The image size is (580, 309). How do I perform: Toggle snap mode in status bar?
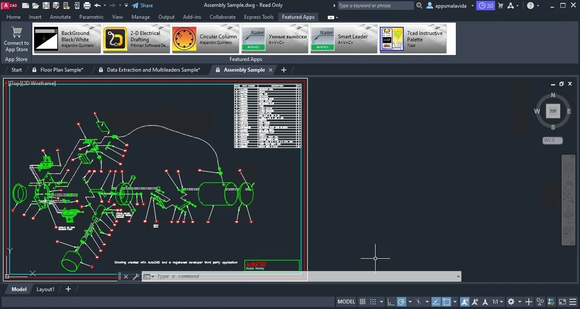click(x=373, y=301)
